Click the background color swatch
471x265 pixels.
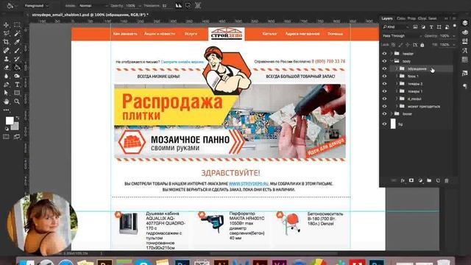tap(15, 127)
